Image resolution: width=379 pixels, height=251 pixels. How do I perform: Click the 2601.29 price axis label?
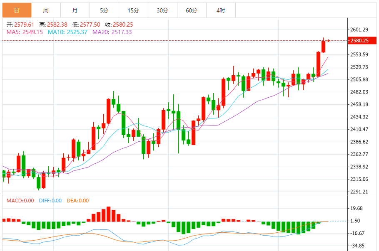(359, 30)
